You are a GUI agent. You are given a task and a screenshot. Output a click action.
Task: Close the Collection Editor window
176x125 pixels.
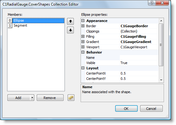pos(162,3)
